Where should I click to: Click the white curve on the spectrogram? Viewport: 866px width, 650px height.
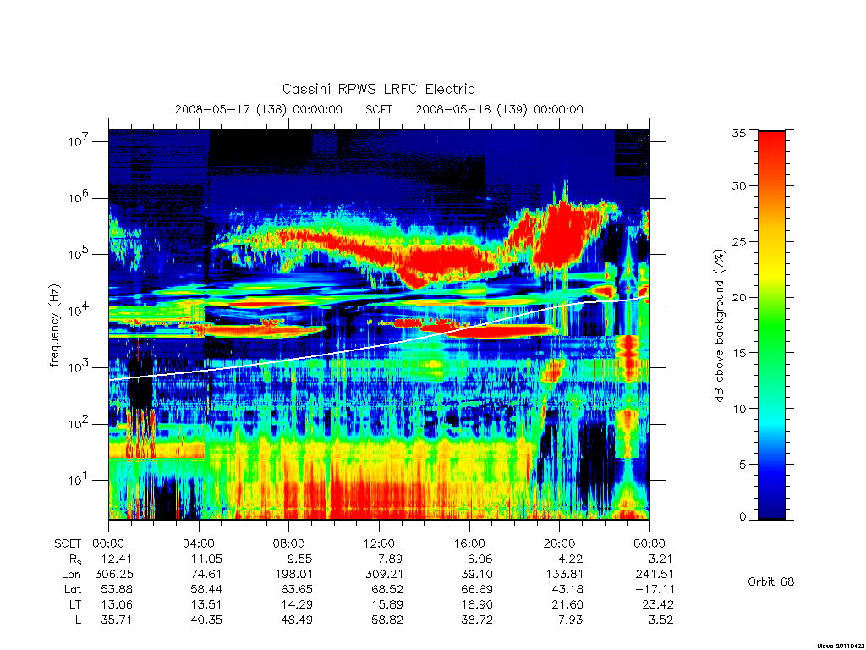(379, 345)
